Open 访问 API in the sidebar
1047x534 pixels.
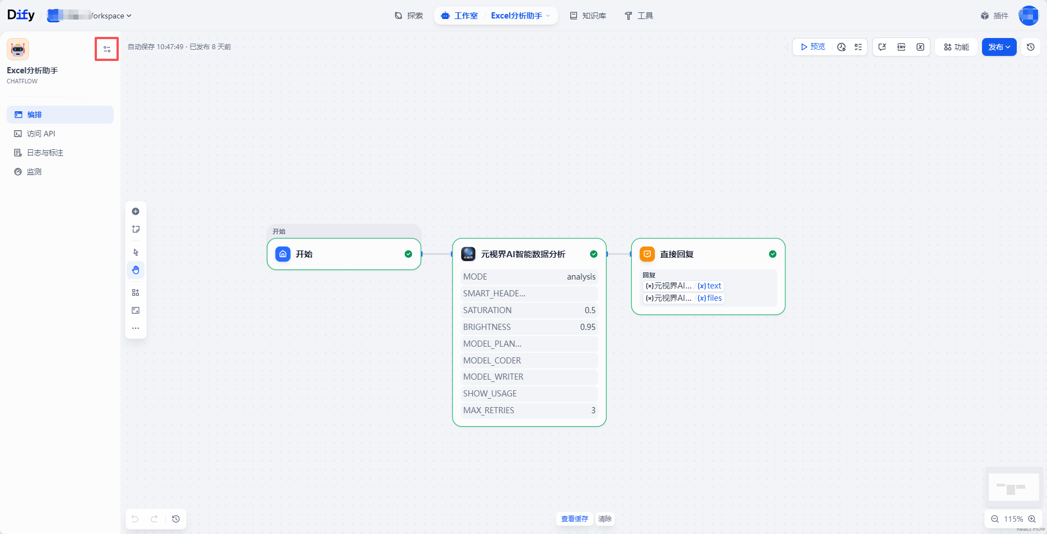pyautogui.click(x=60, y=134)
